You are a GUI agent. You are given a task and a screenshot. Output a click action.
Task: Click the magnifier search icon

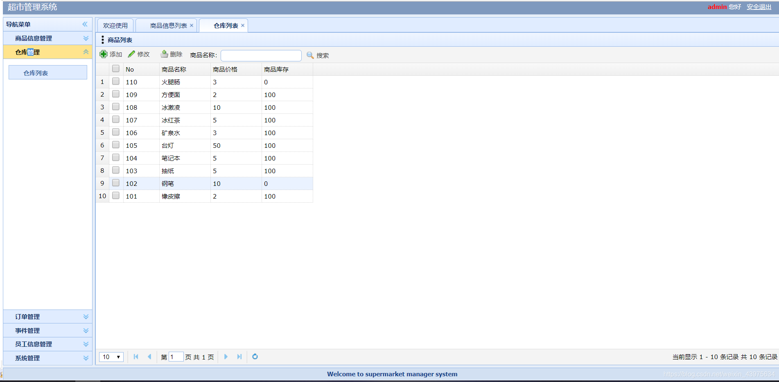310,55
